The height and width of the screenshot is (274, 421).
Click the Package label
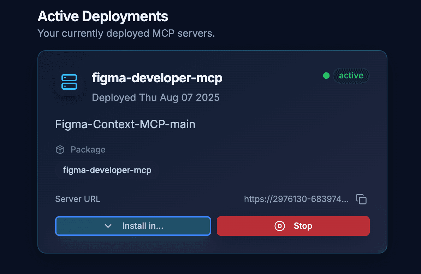[x=88, y=150]
